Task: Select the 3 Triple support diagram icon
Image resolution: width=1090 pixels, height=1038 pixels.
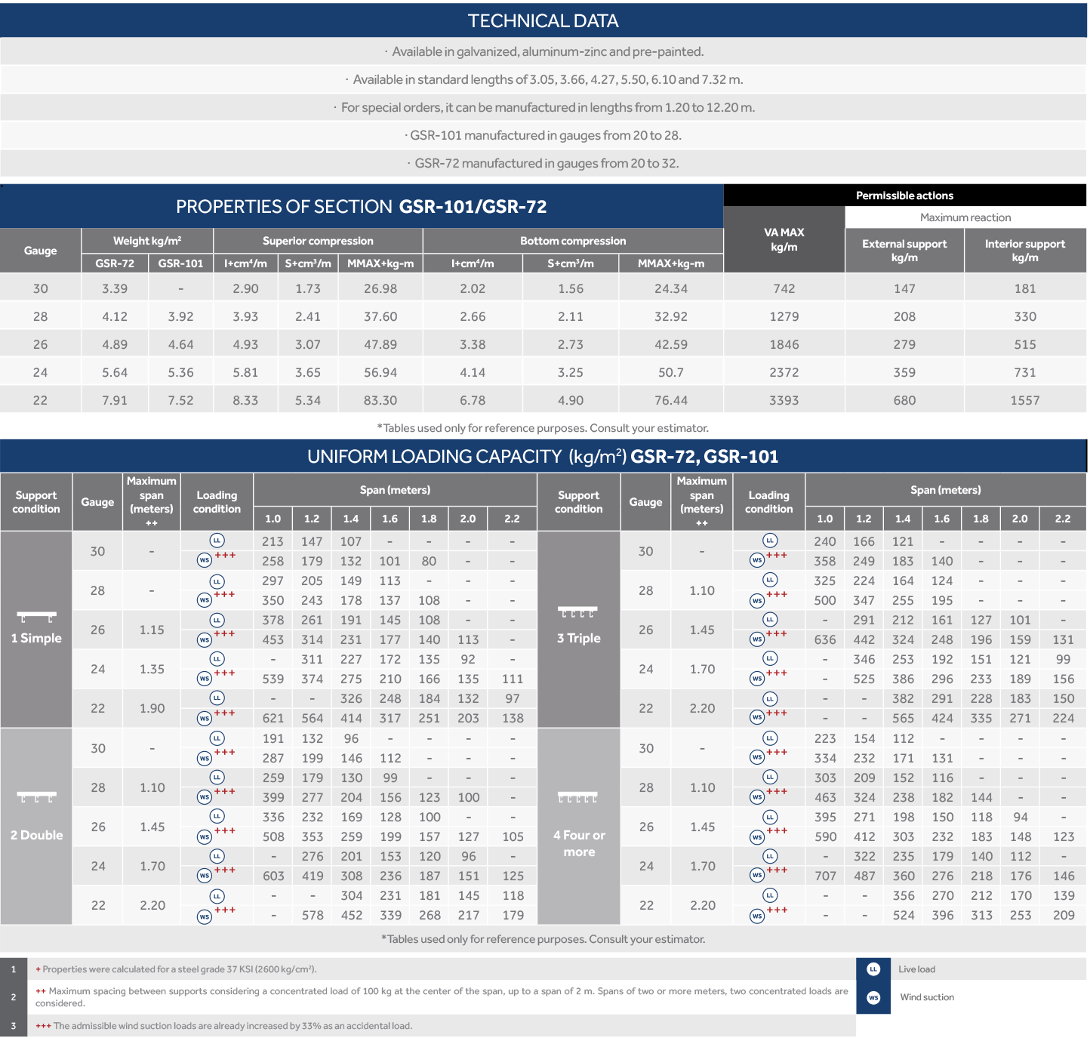Action: [x=577, y=611]
